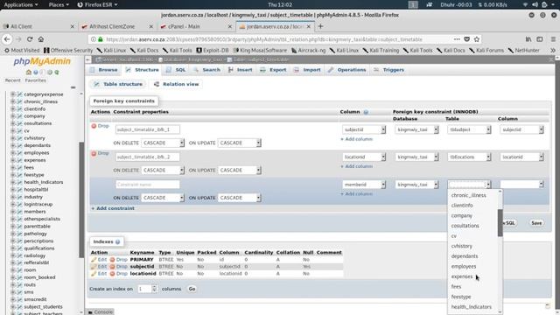Screen dimensions: 560x315
Task: Drop the subject_timetable_ibfk_2 constraint
Action: pyautogui.click(x=101, y=153)
